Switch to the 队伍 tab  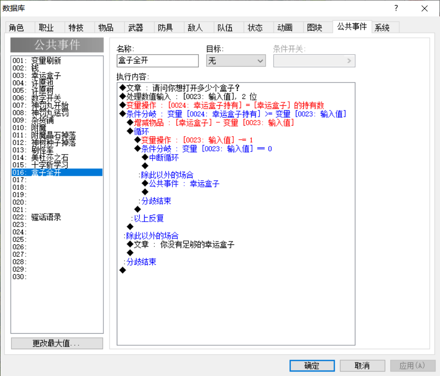pyautogui.click(x=228, y=28)
